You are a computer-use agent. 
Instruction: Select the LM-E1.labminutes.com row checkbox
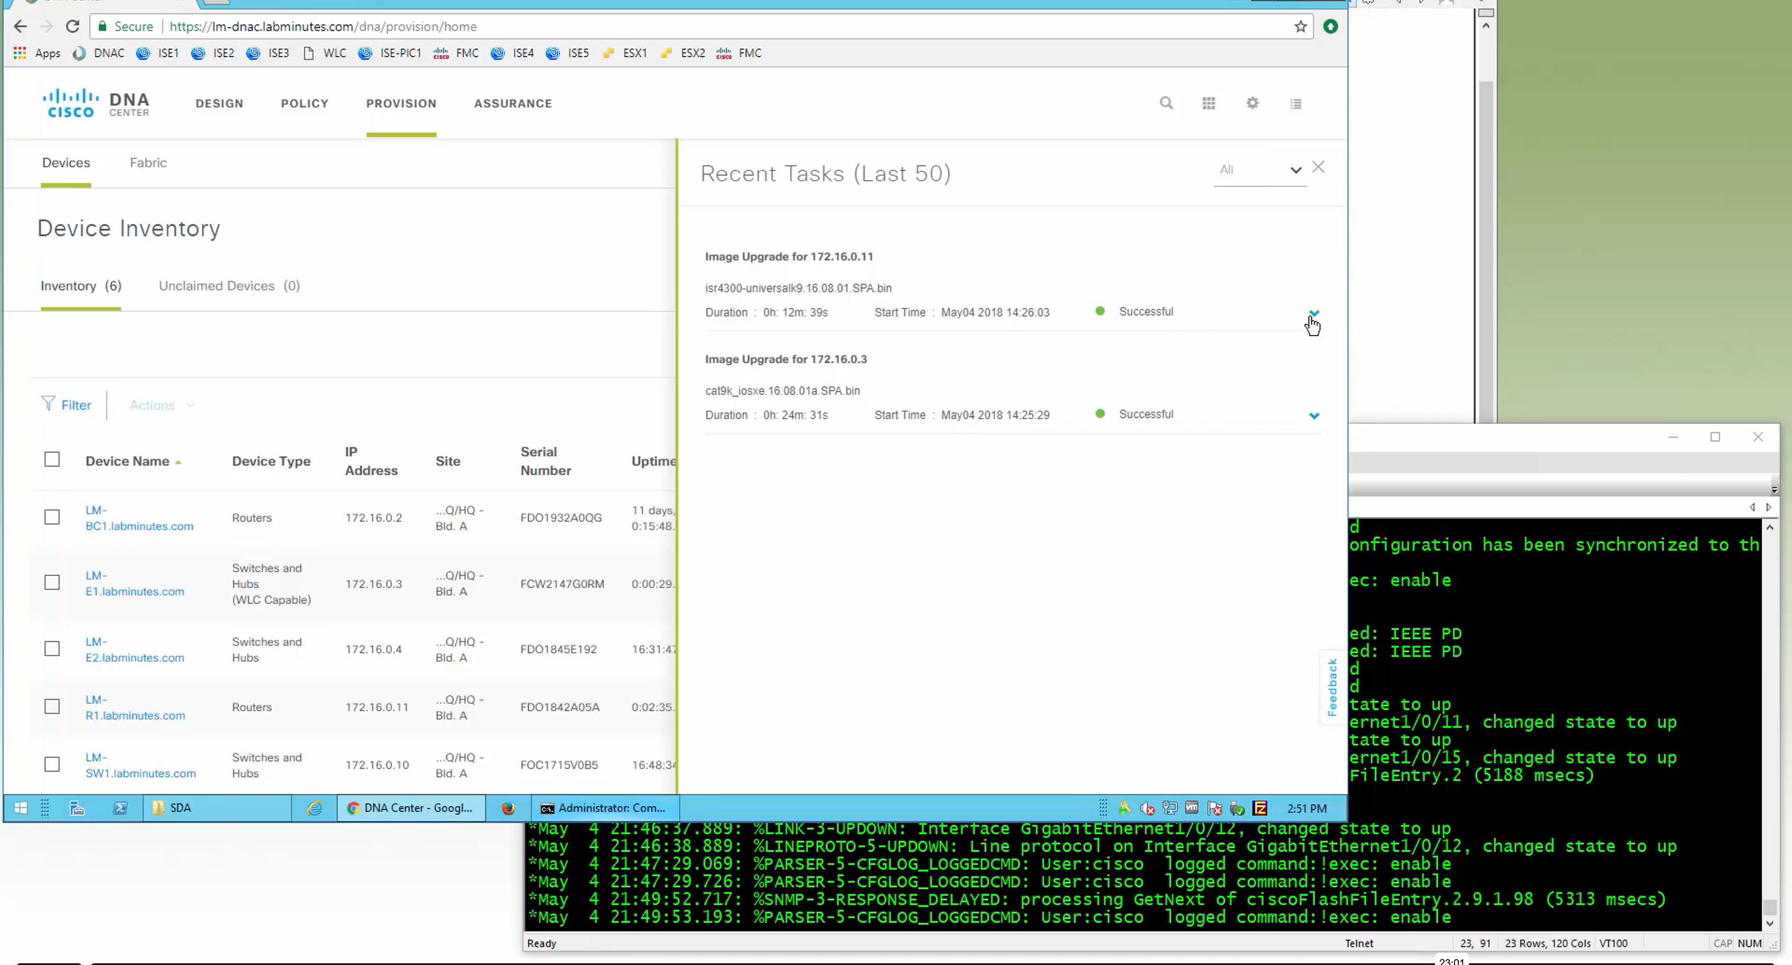pyautogui.click(x=52, y=582)
